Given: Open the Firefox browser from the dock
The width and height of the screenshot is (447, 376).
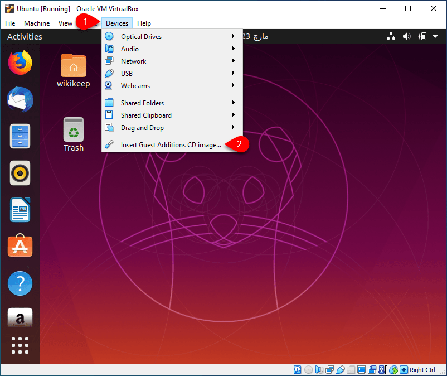Looking at the screenshot, I should [20, 62].
